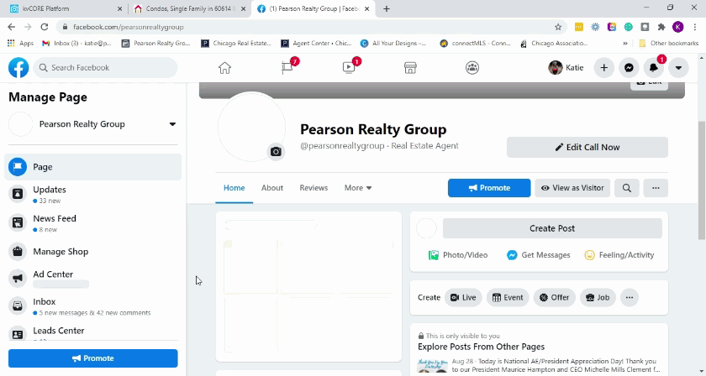
Task: Click the Facebook logo icon
Action: pyautogui.click(x=18, y=67)
